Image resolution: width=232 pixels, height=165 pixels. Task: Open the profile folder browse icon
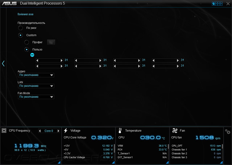[x=51, y=42]
